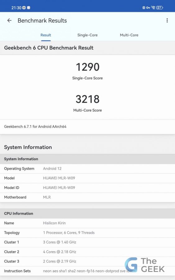Tap the MLR motherboard value
175x280 pixels.
pyautogui.click(x=47, y=197)
